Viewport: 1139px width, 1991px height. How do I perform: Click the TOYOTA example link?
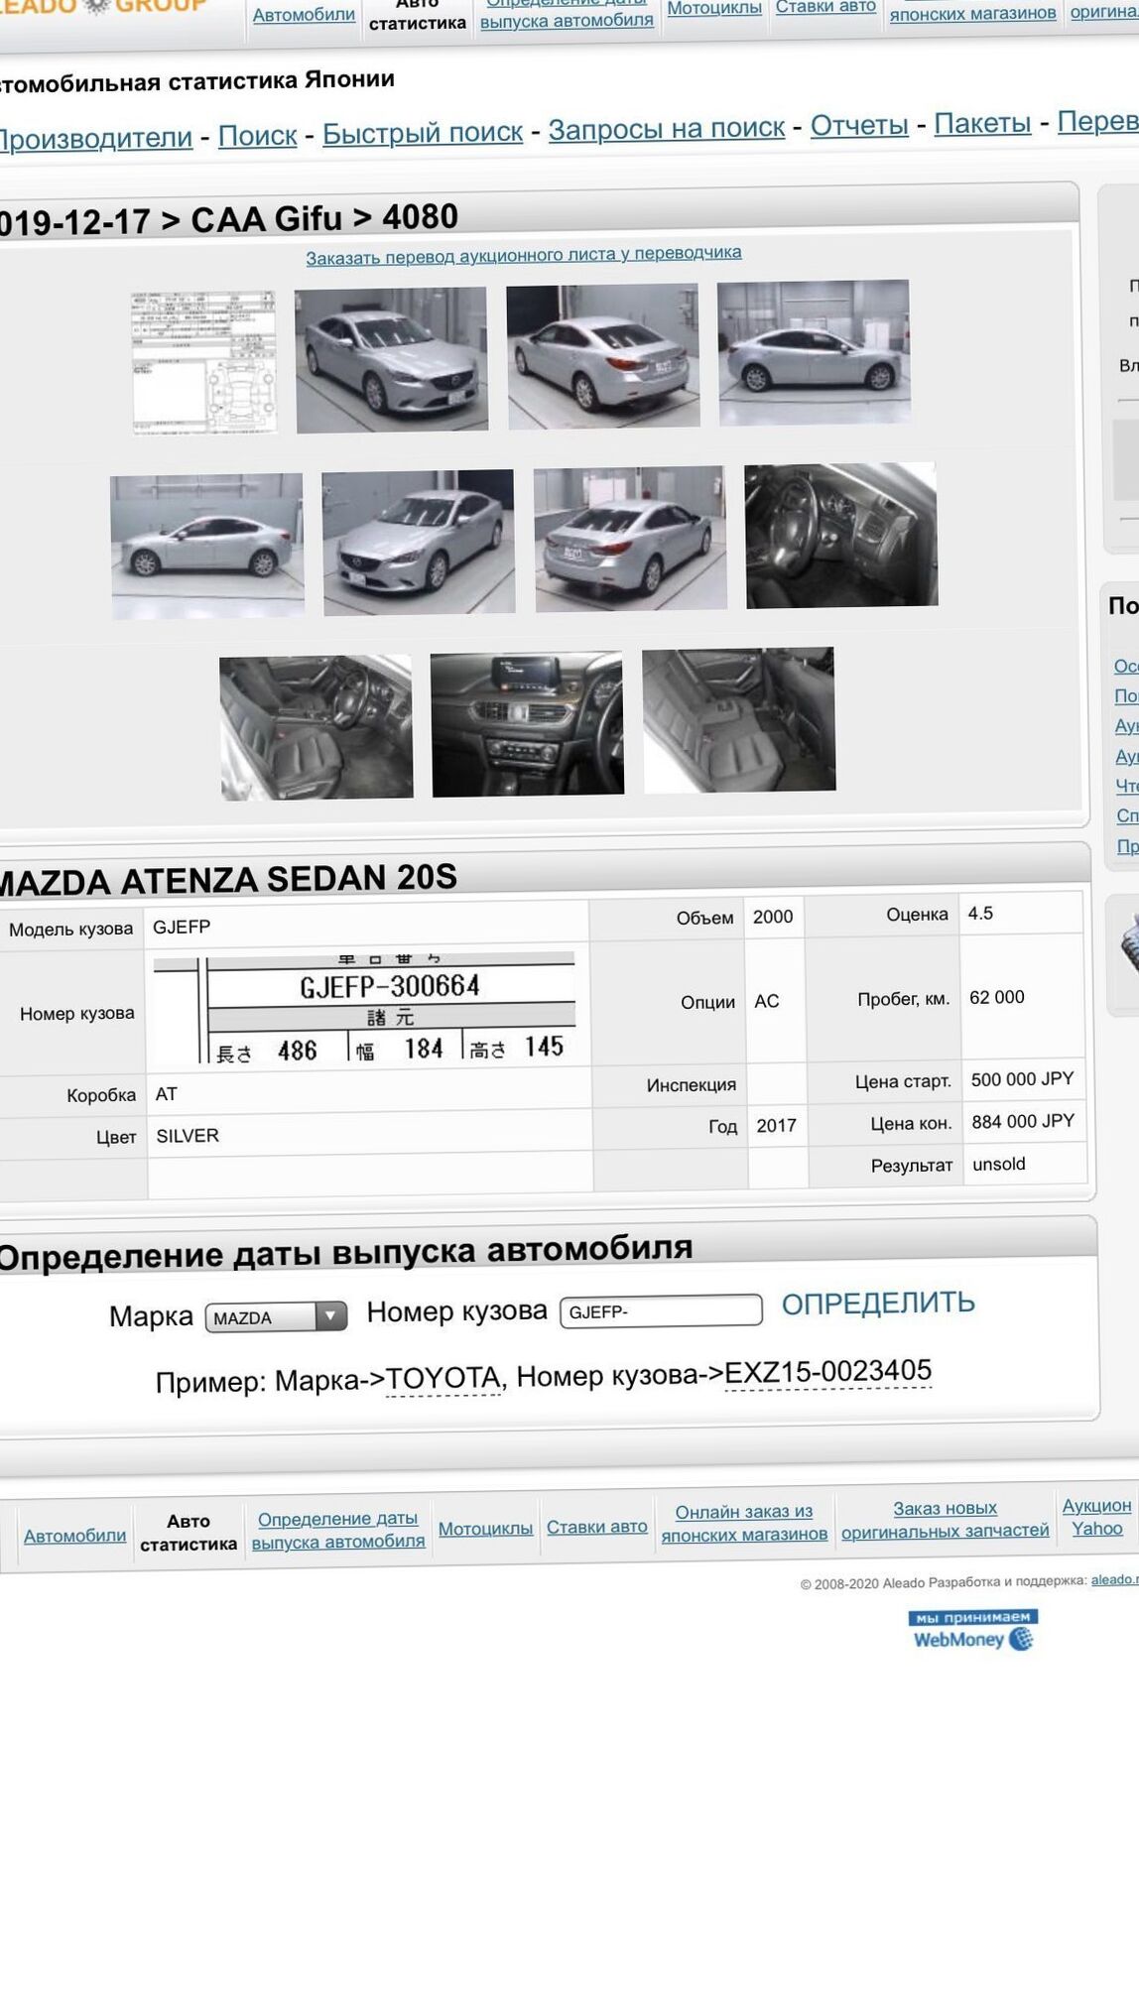443,1378
